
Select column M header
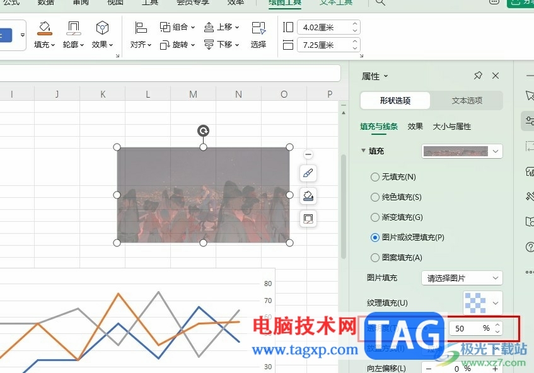coord(193,95)
